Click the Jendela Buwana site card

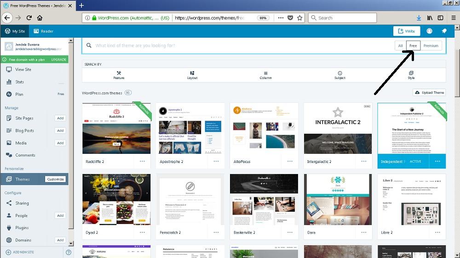click(x=34, y=46)
